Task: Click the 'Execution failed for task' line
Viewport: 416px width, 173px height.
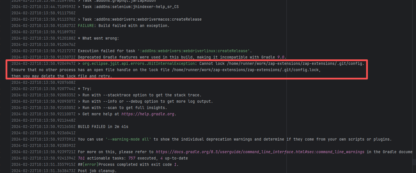Action: pyautogui.click(x=165, y=51)
